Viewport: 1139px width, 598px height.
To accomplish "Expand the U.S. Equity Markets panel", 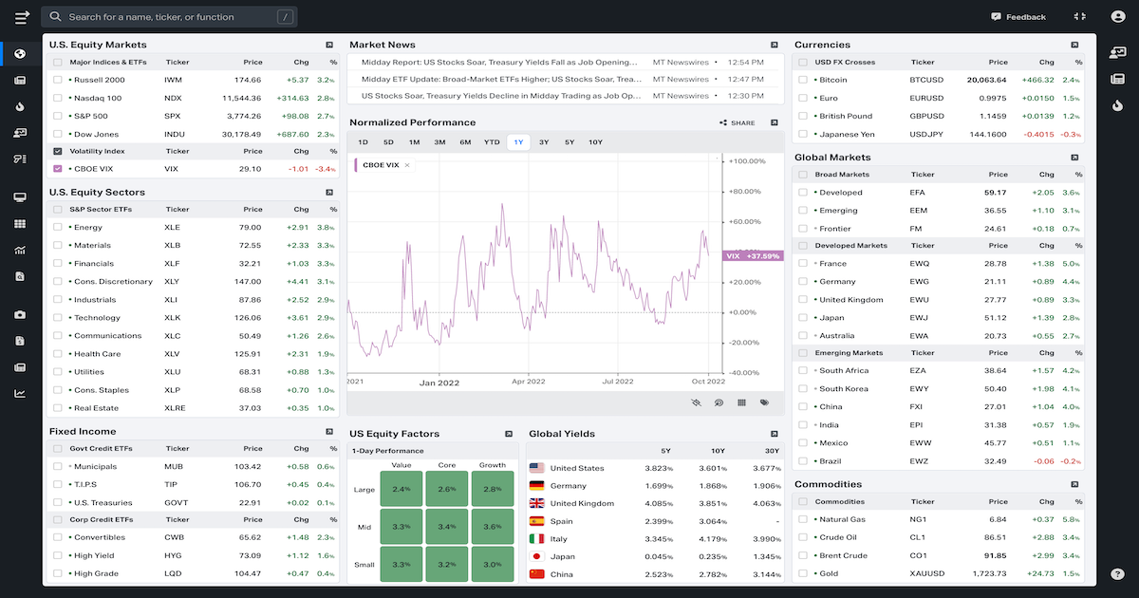I will (328, 45).
